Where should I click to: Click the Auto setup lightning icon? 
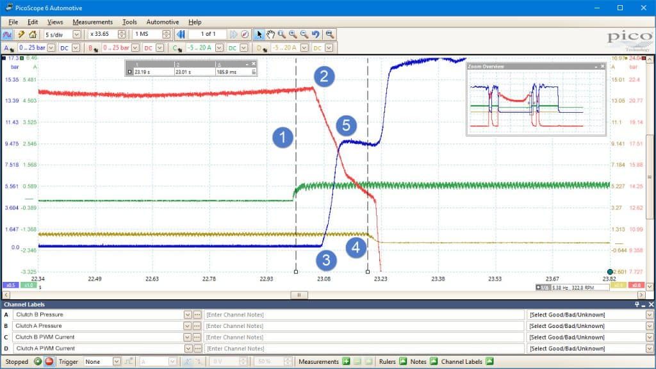point(21,35)
